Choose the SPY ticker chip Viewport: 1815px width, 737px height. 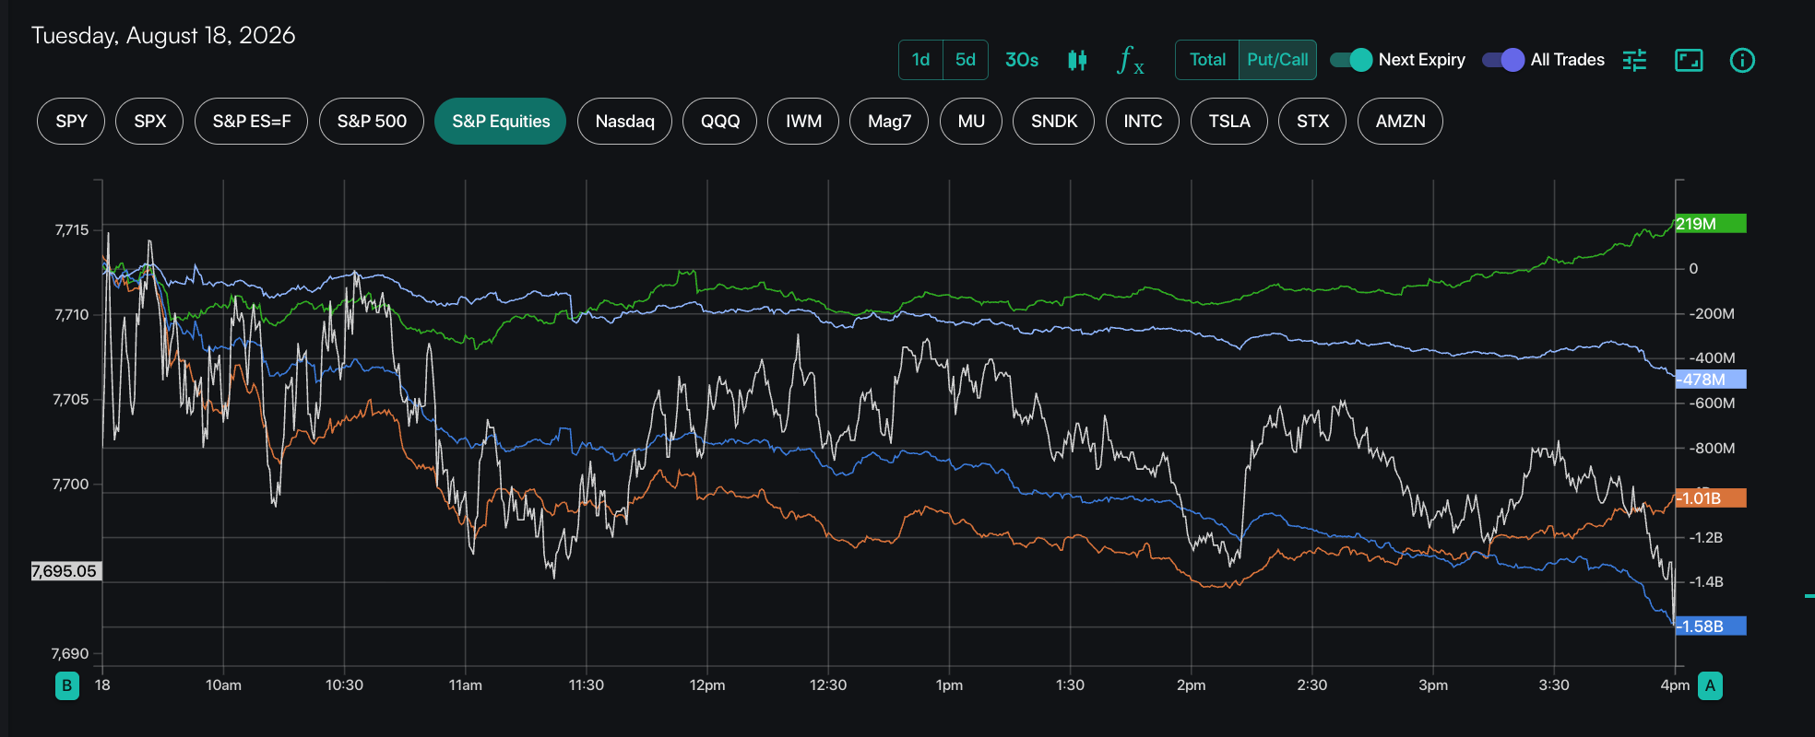pos(71,122)
